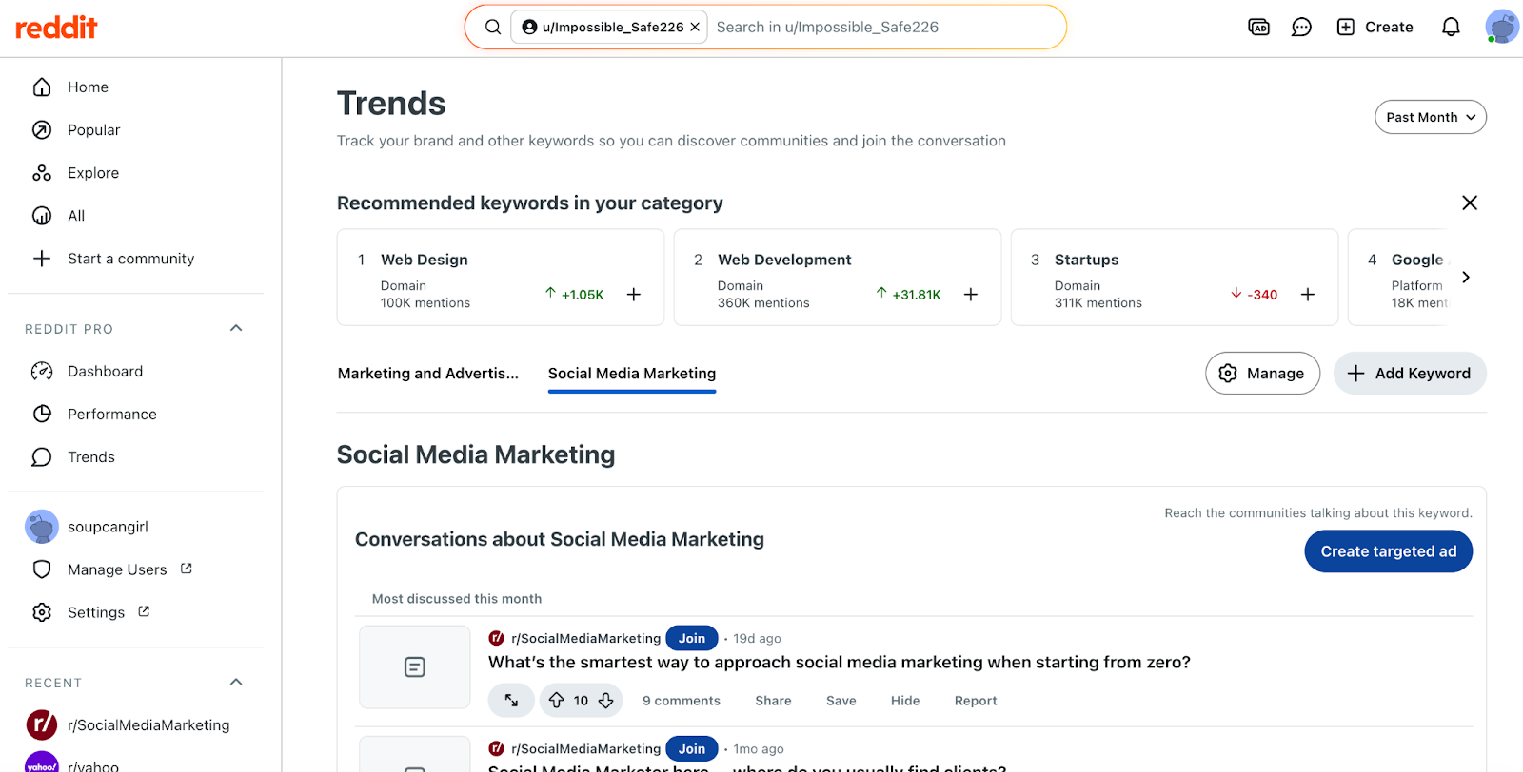The image size is (1523, 772).
Task: Add the Startups keyword
Action: point(1308,295)
